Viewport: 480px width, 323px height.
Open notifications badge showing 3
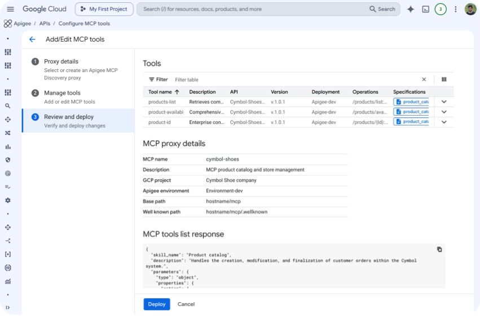[x=441, y=9]
